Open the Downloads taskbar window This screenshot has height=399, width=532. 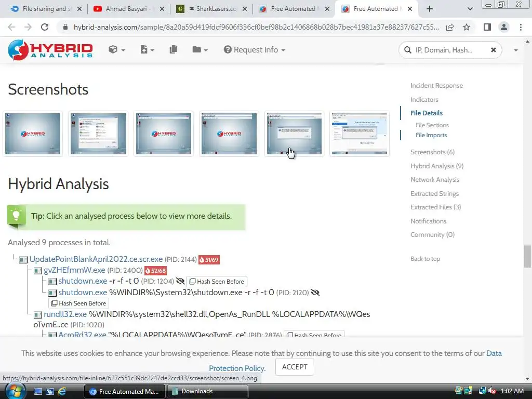(209, 392)
